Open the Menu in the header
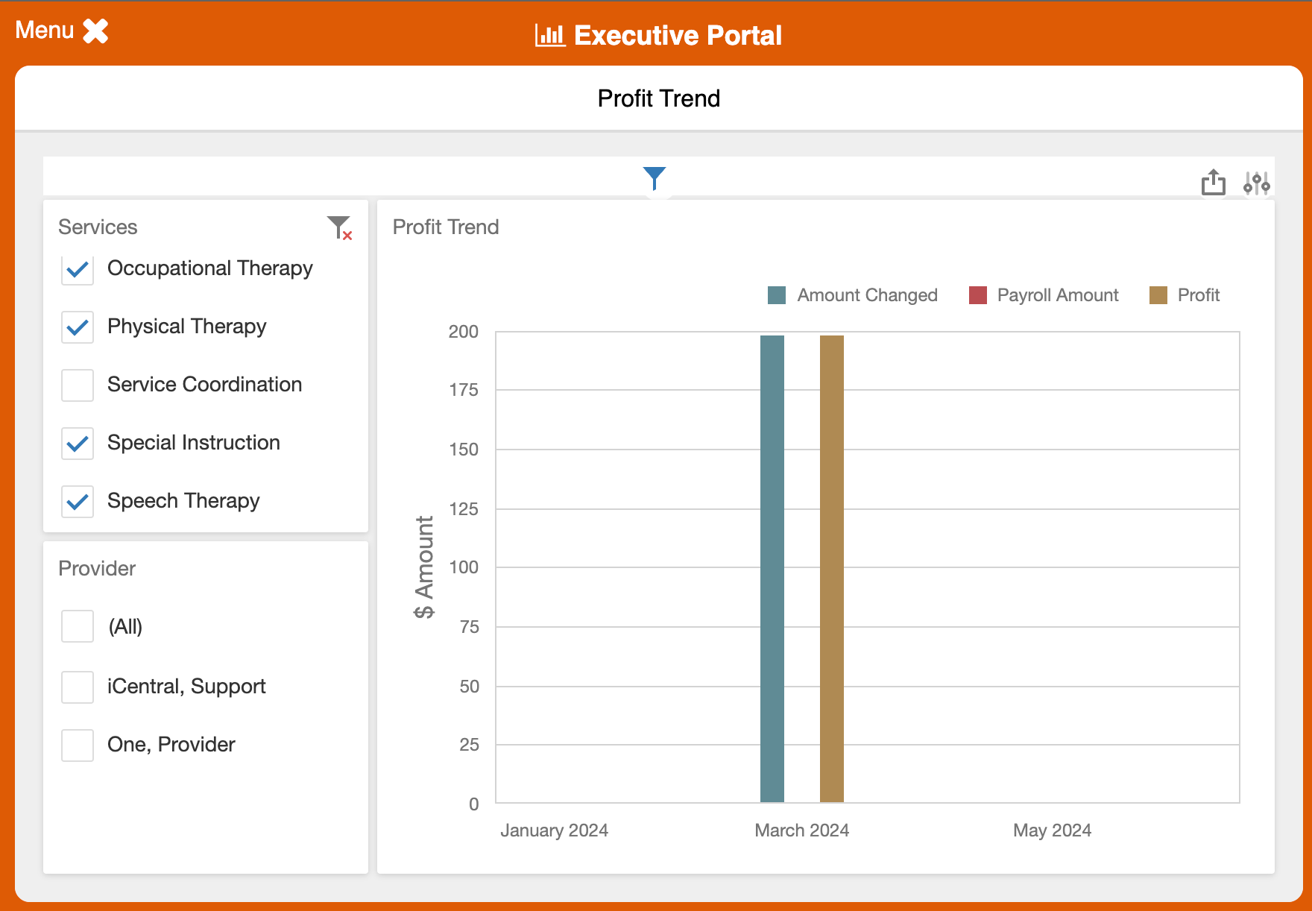Screen dimensions: 1312x911 point(43,31)
